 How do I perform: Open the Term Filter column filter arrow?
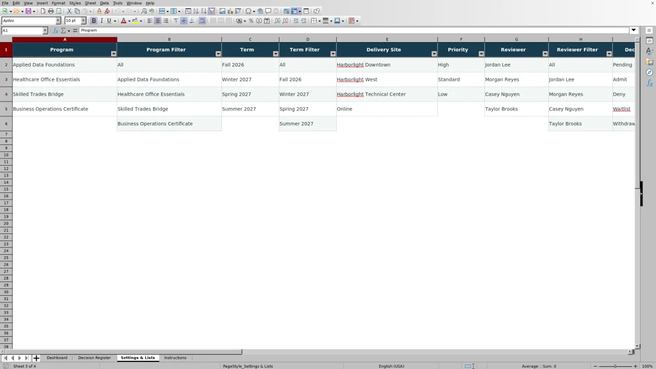(x=333, y=54)
